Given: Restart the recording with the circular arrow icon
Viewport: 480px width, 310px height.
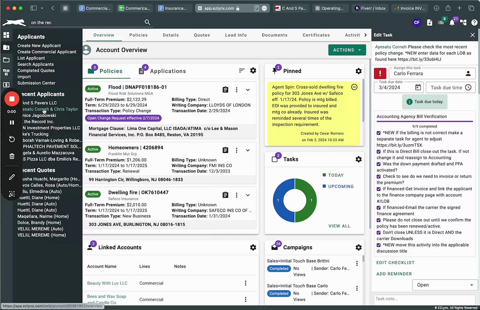Looking at the screenshot, I should pyautogui.click(x=12, y=139).
